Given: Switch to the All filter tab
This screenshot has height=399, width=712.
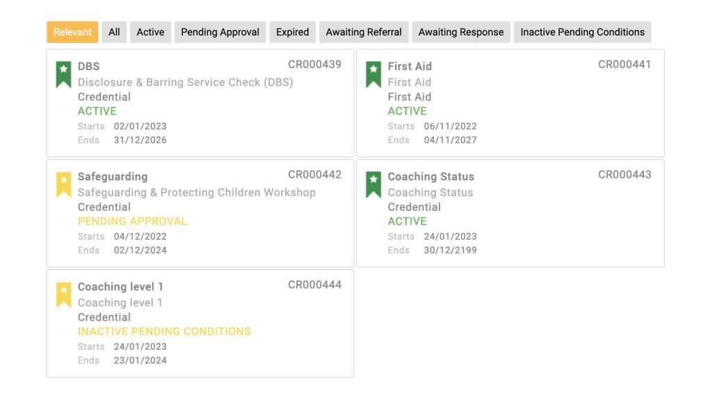Looking at the screenshot, I should tap(114, 32).
